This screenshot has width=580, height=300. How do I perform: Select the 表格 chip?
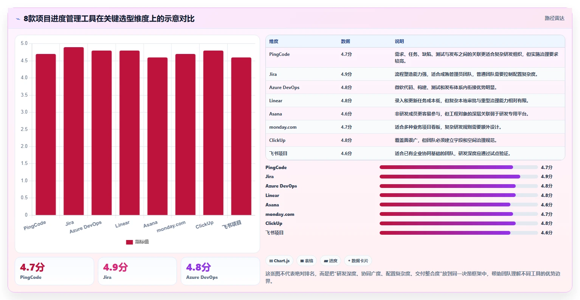click(x=307, y=261)
